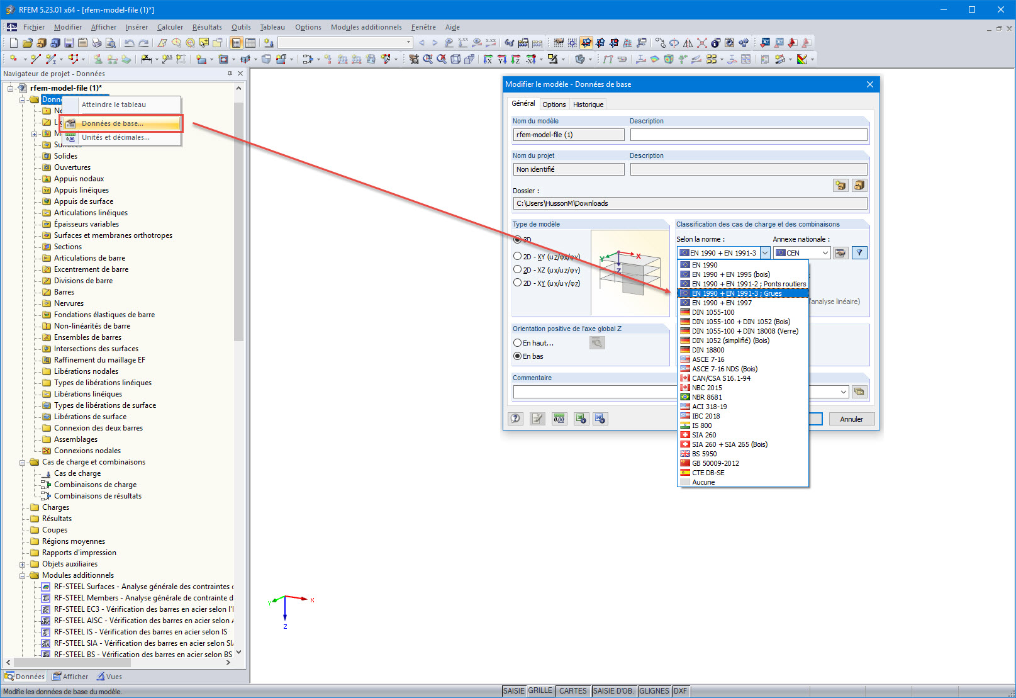Collapse the Modules additionnels tree node
Screen dimensions: 1016x698
click(x=23, y=575)
